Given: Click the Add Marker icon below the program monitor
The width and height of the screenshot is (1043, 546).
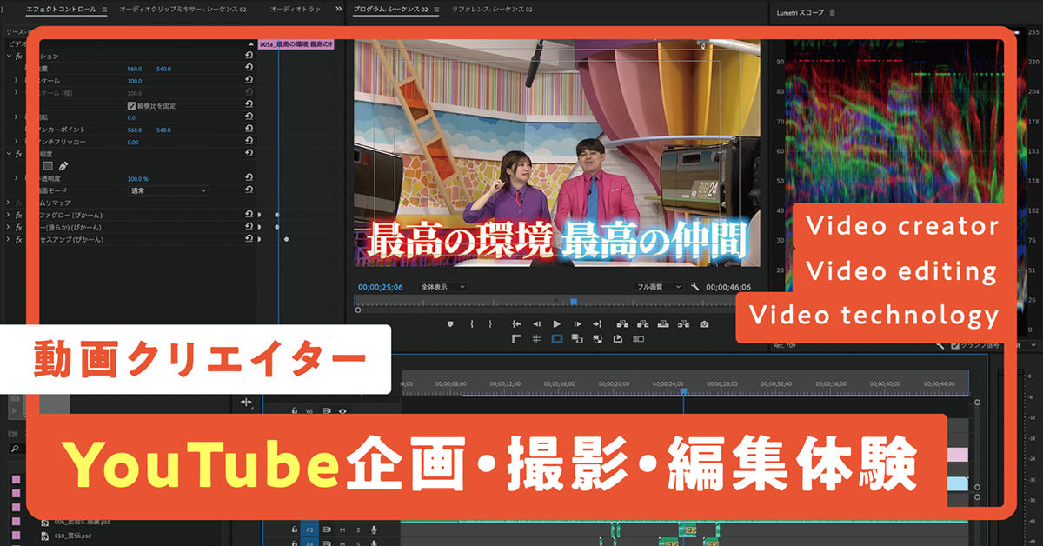Looking at the screenshot, I should click(451, 324).
